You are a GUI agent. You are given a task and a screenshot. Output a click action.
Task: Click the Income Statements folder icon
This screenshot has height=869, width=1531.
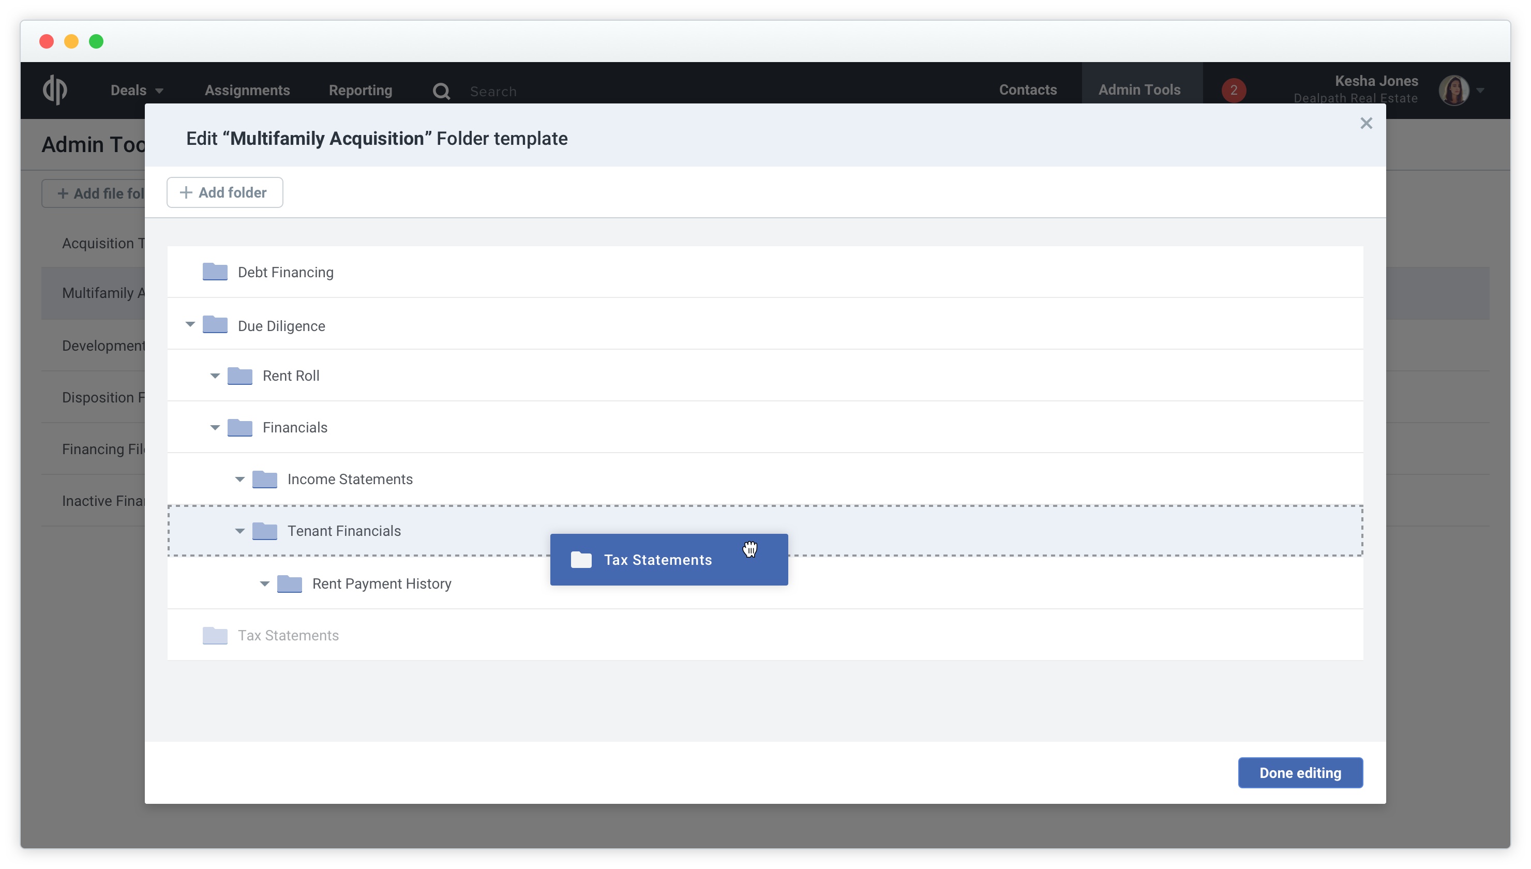pos(264,480)
